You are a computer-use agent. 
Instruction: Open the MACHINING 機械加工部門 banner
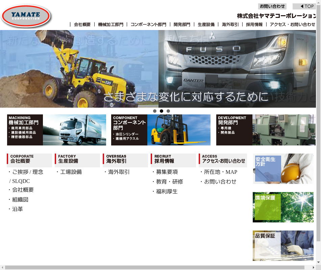[x=56, y=130]
